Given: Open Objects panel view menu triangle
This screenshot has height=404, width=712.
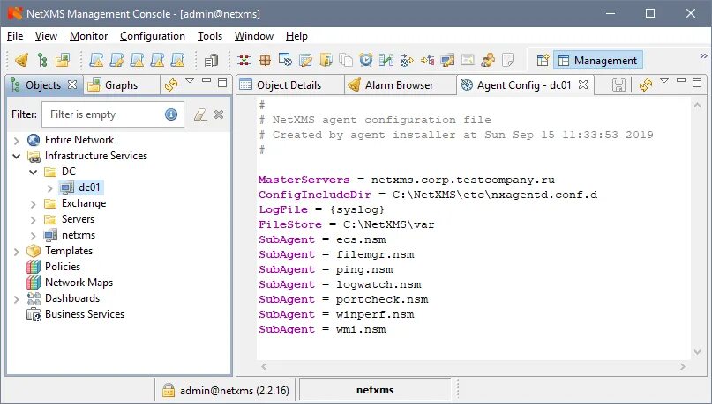Looking at the screenshot, I should [x=190, y=81].
